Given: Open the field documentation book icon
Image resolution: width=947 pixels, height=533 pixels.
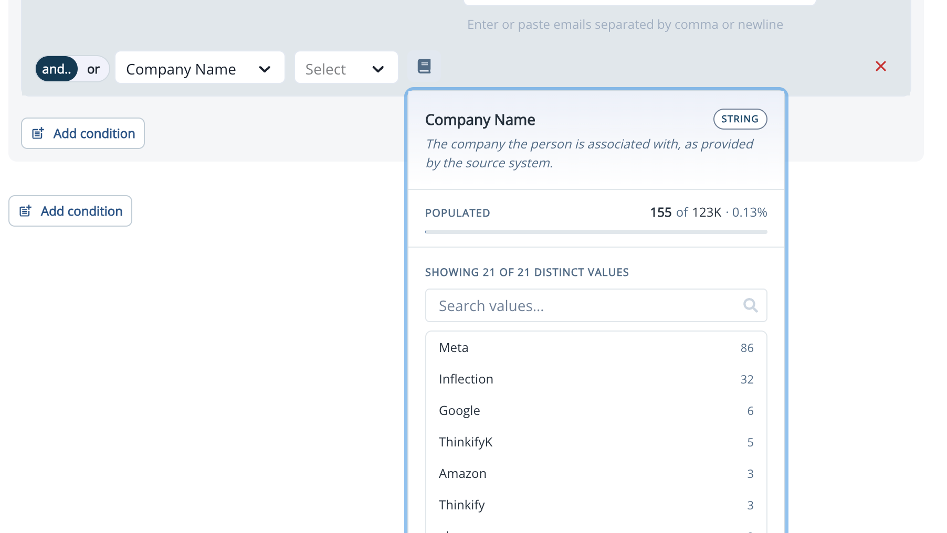Looking at the screenshot, I should 424,66.
